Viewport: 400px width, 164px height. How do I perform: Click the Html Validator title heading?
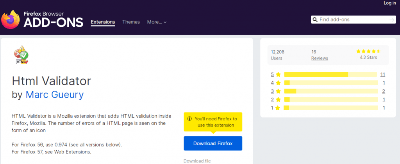[x=51, y=81]
